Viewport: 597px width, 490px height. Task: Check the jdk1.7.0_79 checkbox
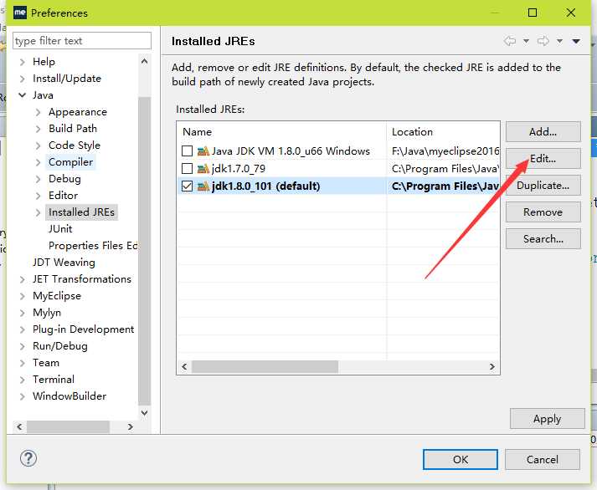pos(187,168)
